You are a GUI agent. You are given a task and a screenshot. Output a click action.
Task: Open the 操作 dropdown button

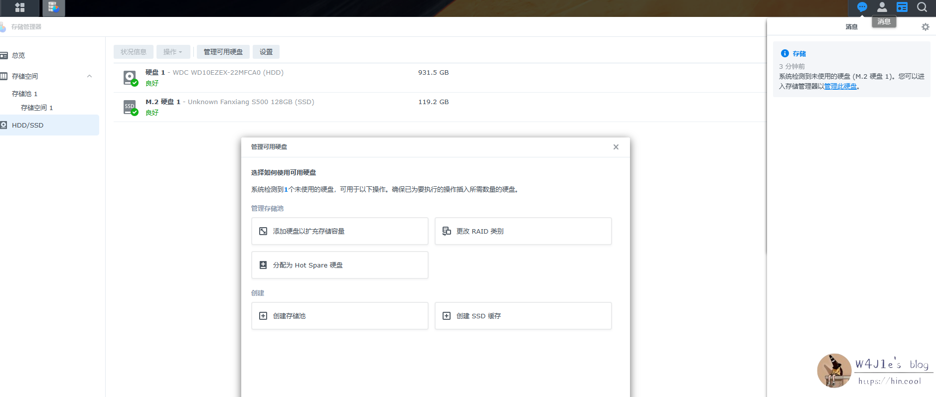[x=173, y=52]
